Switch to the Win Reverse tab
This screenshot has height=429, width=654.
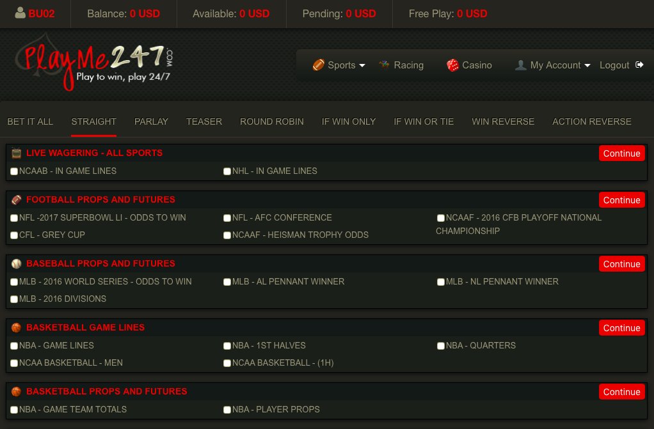[502, 121]
